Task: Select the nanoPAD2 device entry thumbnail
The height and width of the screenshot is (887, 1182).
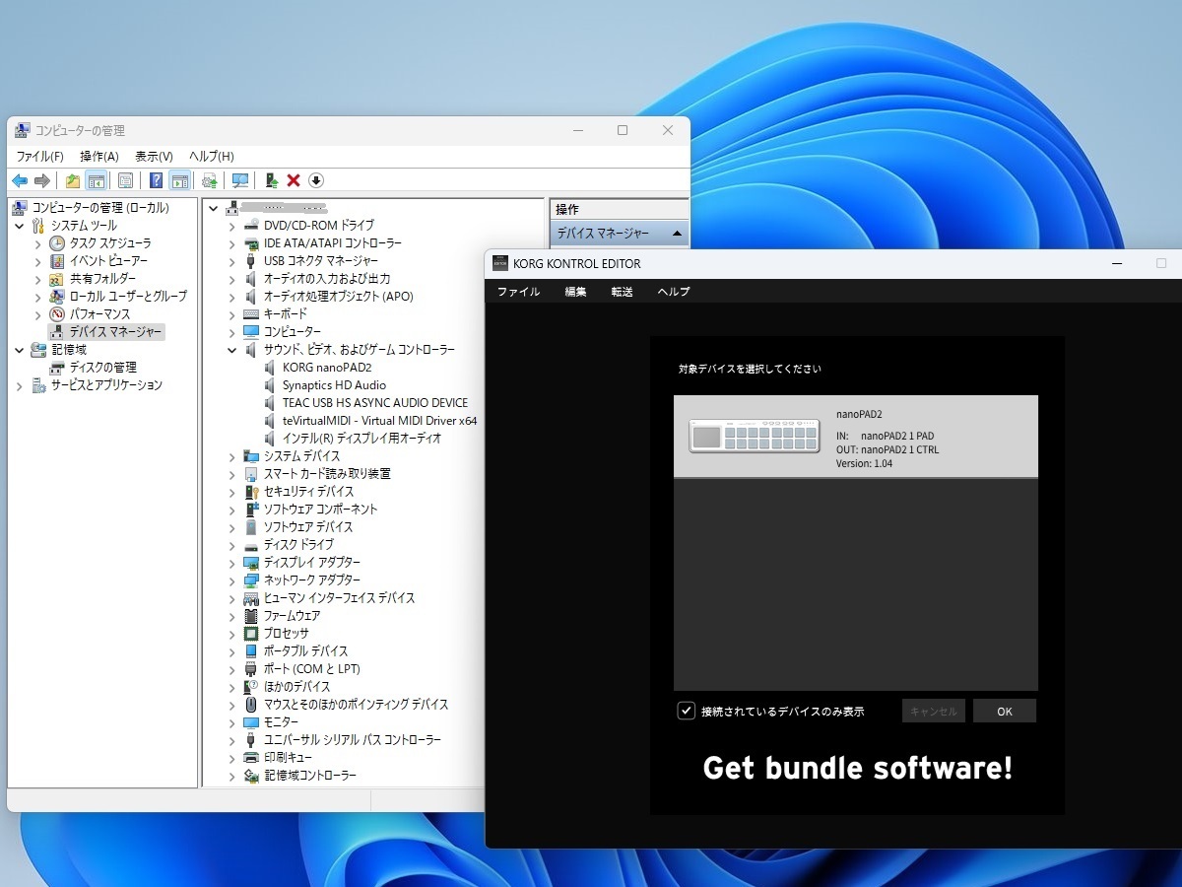Action: 755,436
